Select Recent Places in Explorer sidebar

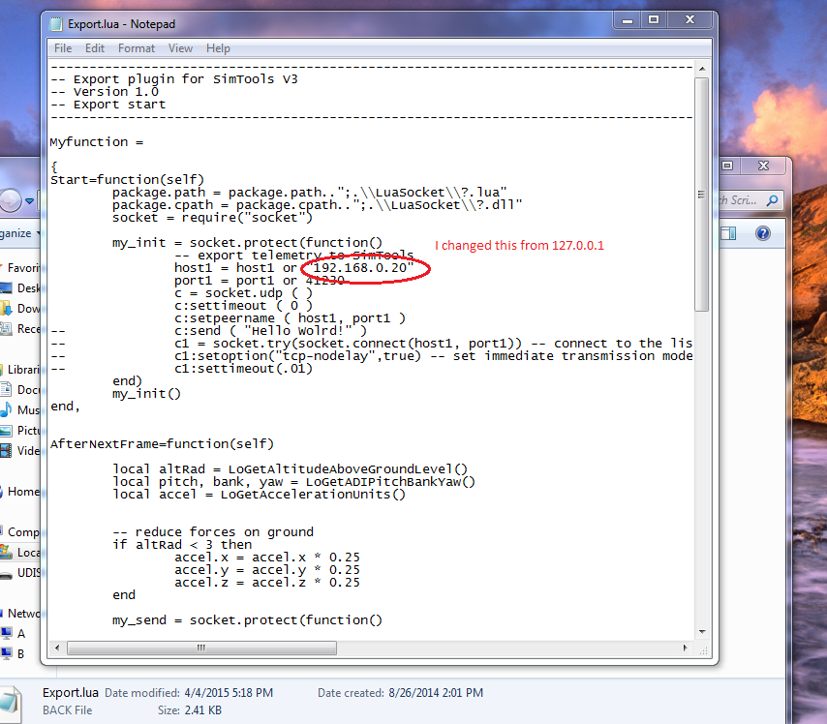point(21,329)
